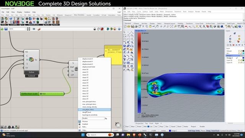Toggle Grid Snap in Rhino status bar

[x=191, y=131]
